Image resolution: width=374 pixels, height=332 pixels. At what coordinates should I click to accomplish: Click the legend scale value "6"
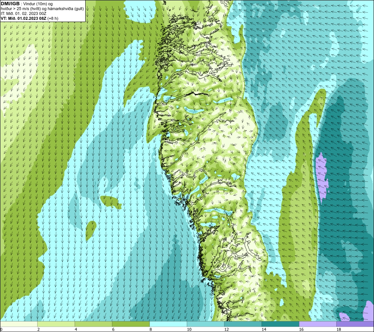[x=113, y=329]
